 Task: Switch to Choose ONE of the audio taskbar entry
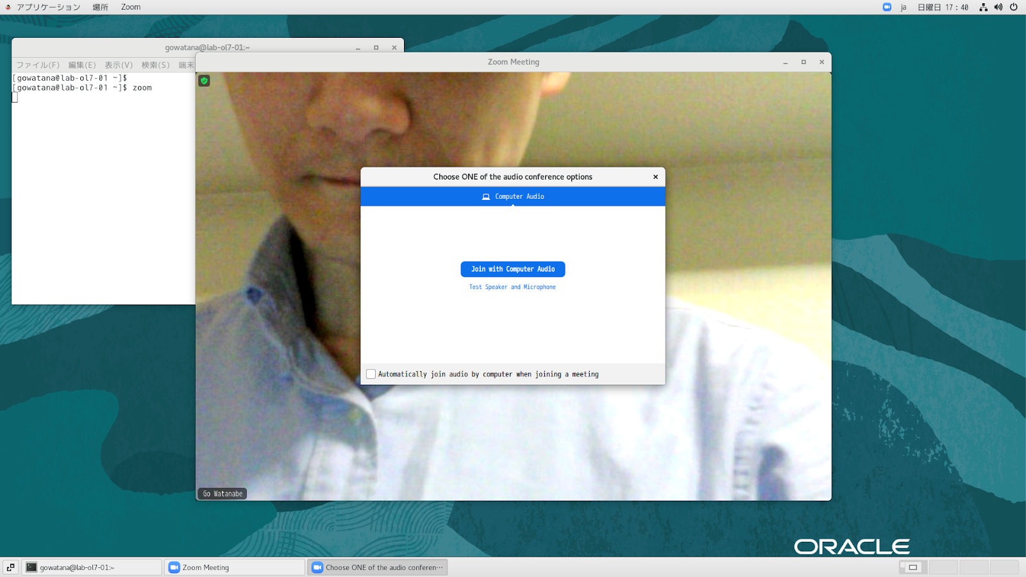[x=378, y=567]
